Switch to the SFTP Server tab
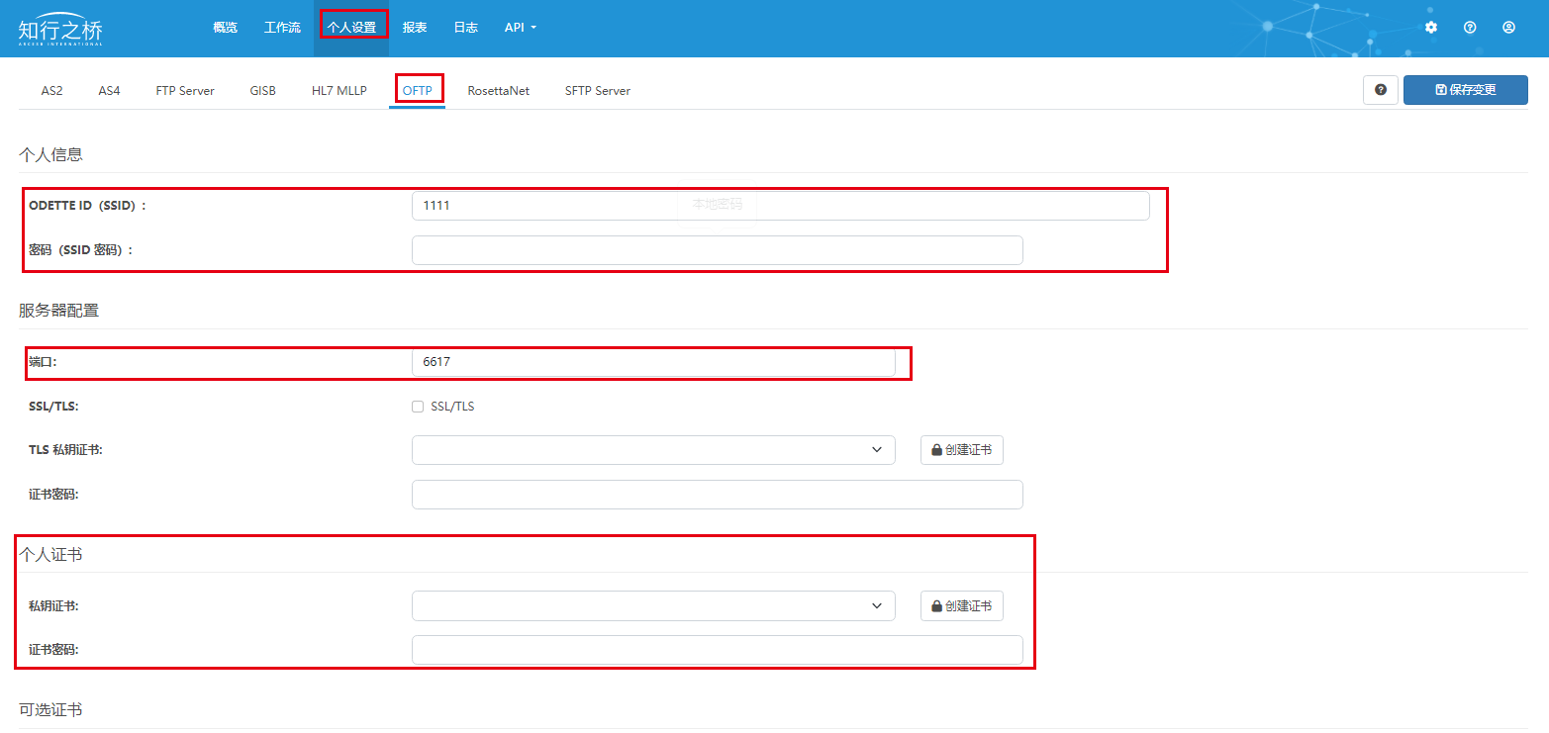Image resolution: width=1549 pixels, height=733 pixels. click(x=597, y=91)
